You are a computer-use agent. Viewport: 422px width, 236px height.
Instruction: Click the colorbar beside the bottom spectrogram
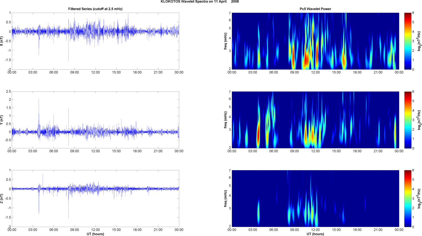(408, 199)
